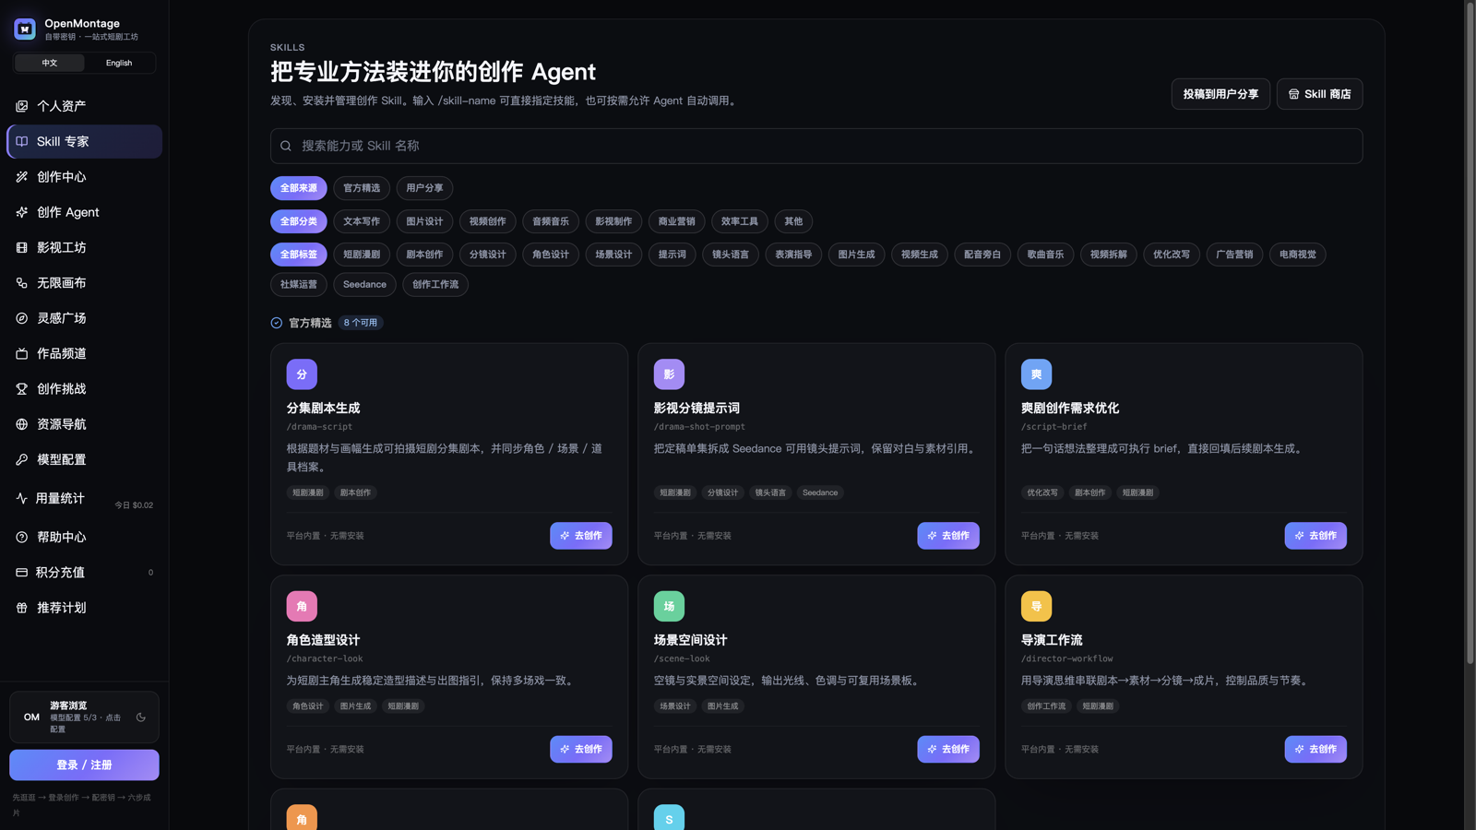Filter tags by 分镜设计
Screen dimensions: 1476x830
coord(487,255)
